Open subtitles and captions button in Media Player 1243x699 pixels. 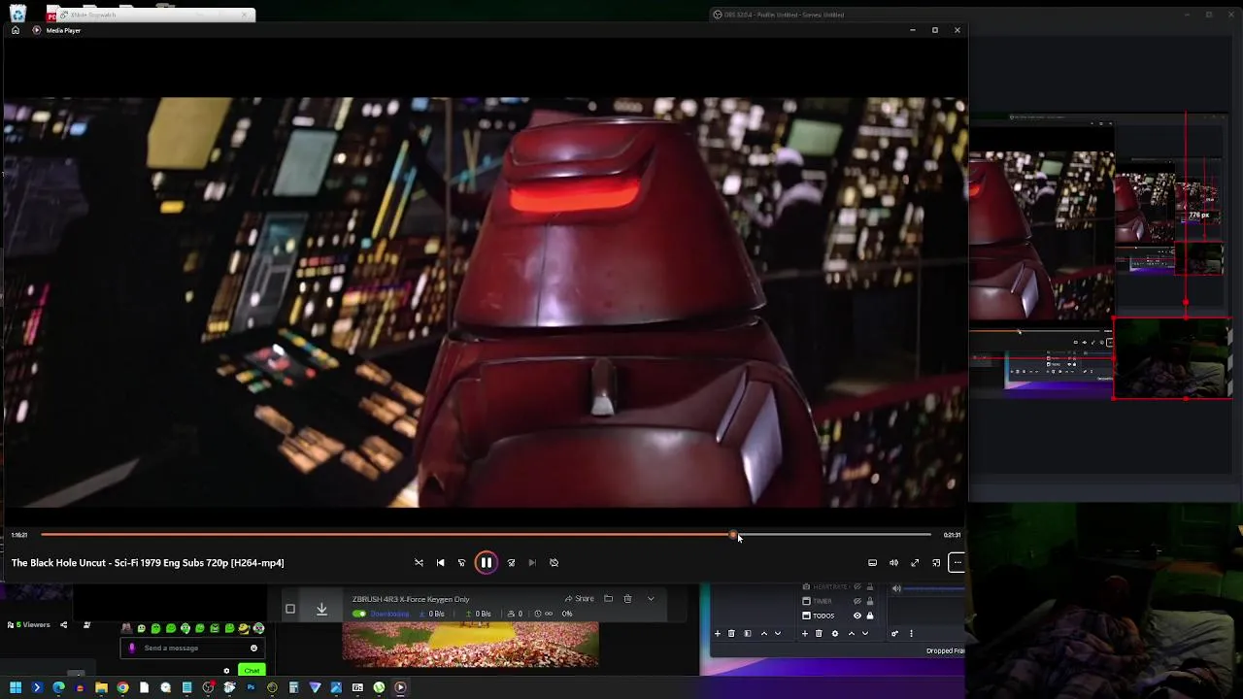872,562
